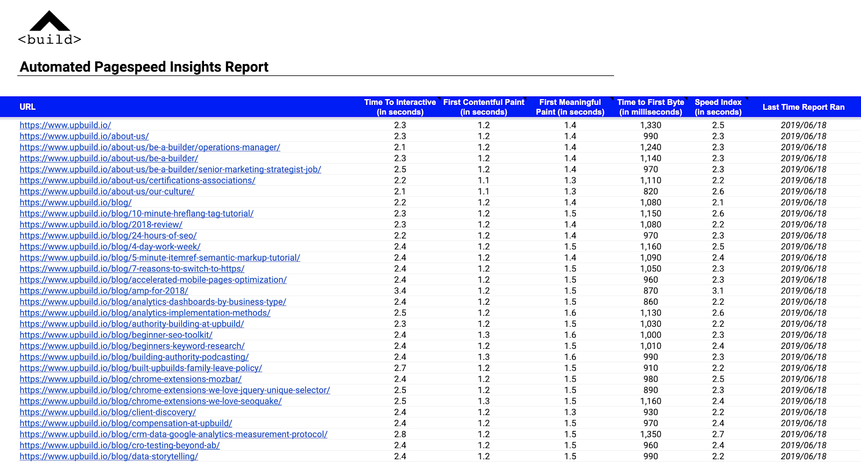Open the upbuild.io homepage link
This screenshot has width=861, height=463.
click(x=65, y=125)
